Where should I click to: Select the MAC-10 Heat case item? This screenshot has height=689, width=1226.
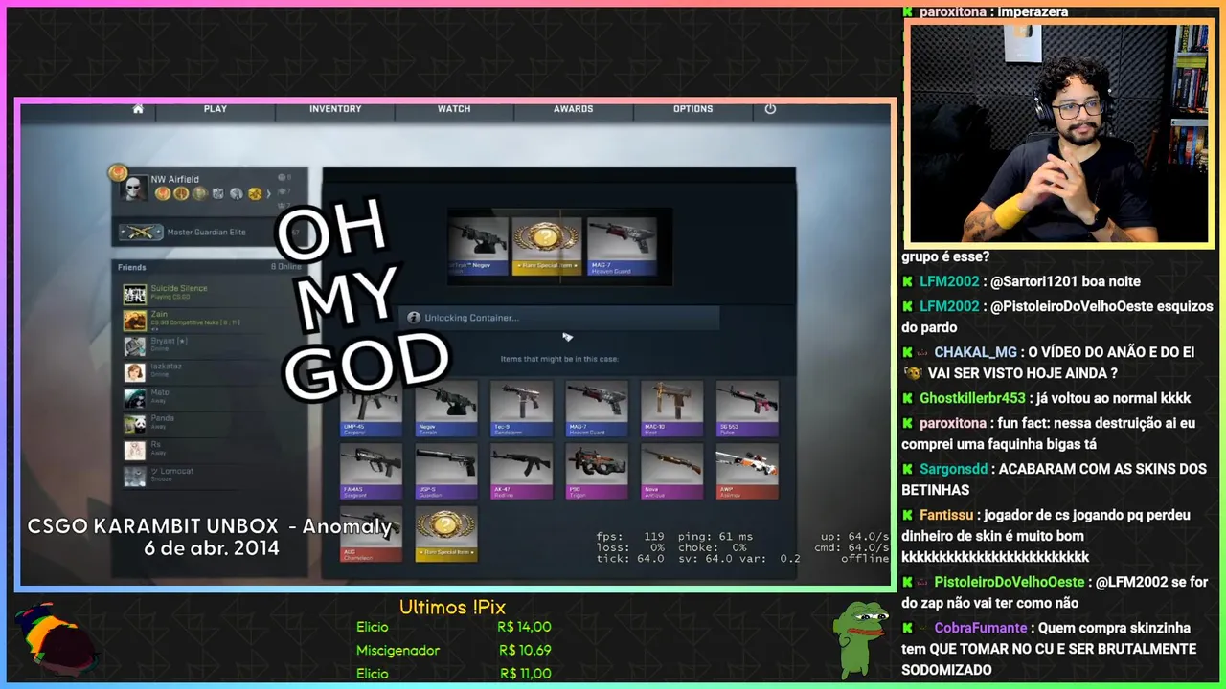671,409
